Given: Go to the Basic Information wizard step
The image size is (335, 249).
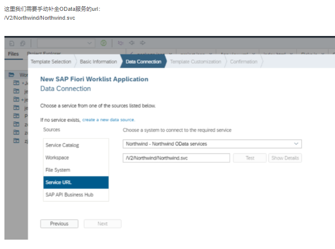Looking at the screenshot, I should point(98,62).
